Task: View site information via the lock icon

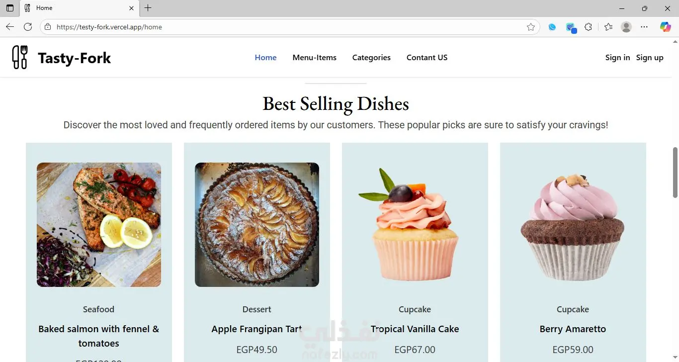Action: point(48,27)
